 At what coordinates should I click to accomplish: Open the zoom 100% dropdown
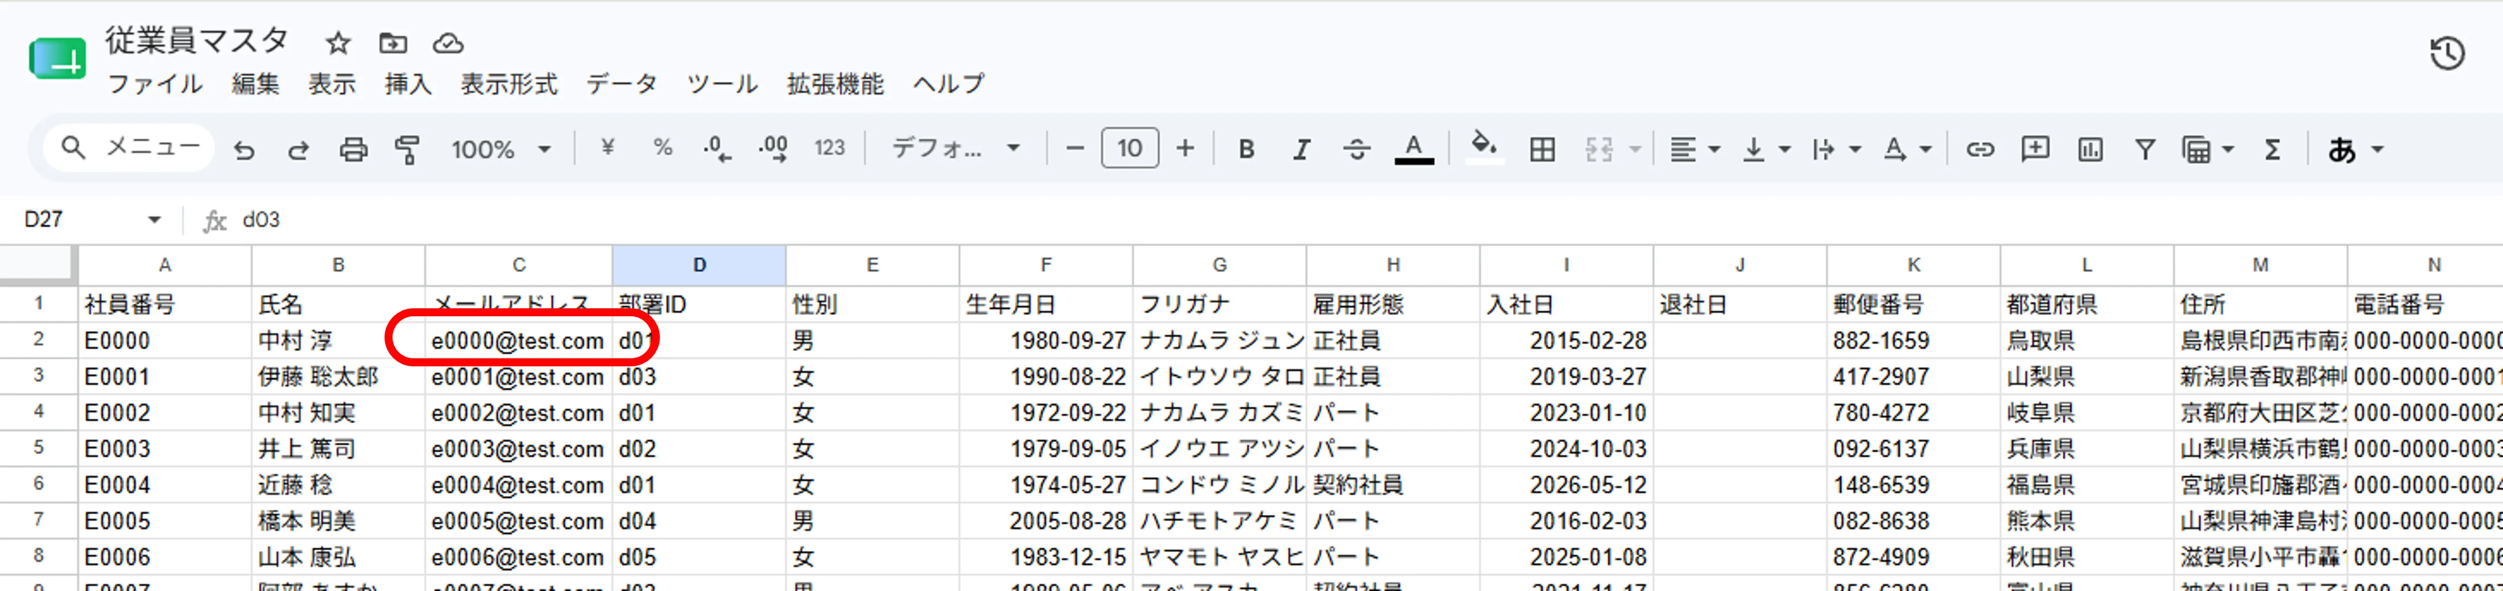501,148
